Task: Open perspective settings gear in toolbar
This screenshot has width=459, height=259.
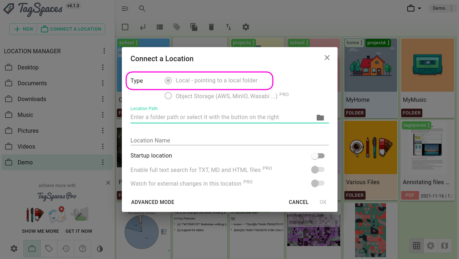Action: (246, 27)
